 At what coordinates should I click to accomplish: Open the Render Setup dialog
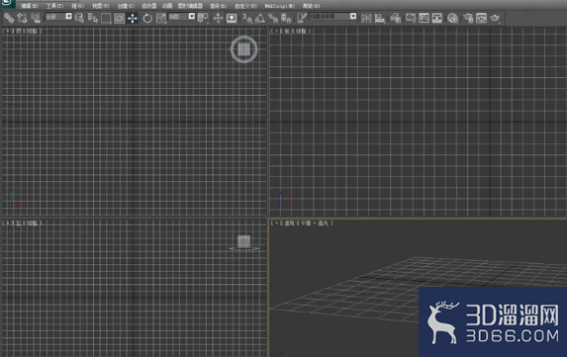[x=468, y=18]
